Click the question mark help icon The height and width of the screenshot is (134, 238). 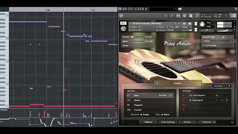[x=123, y=122]
